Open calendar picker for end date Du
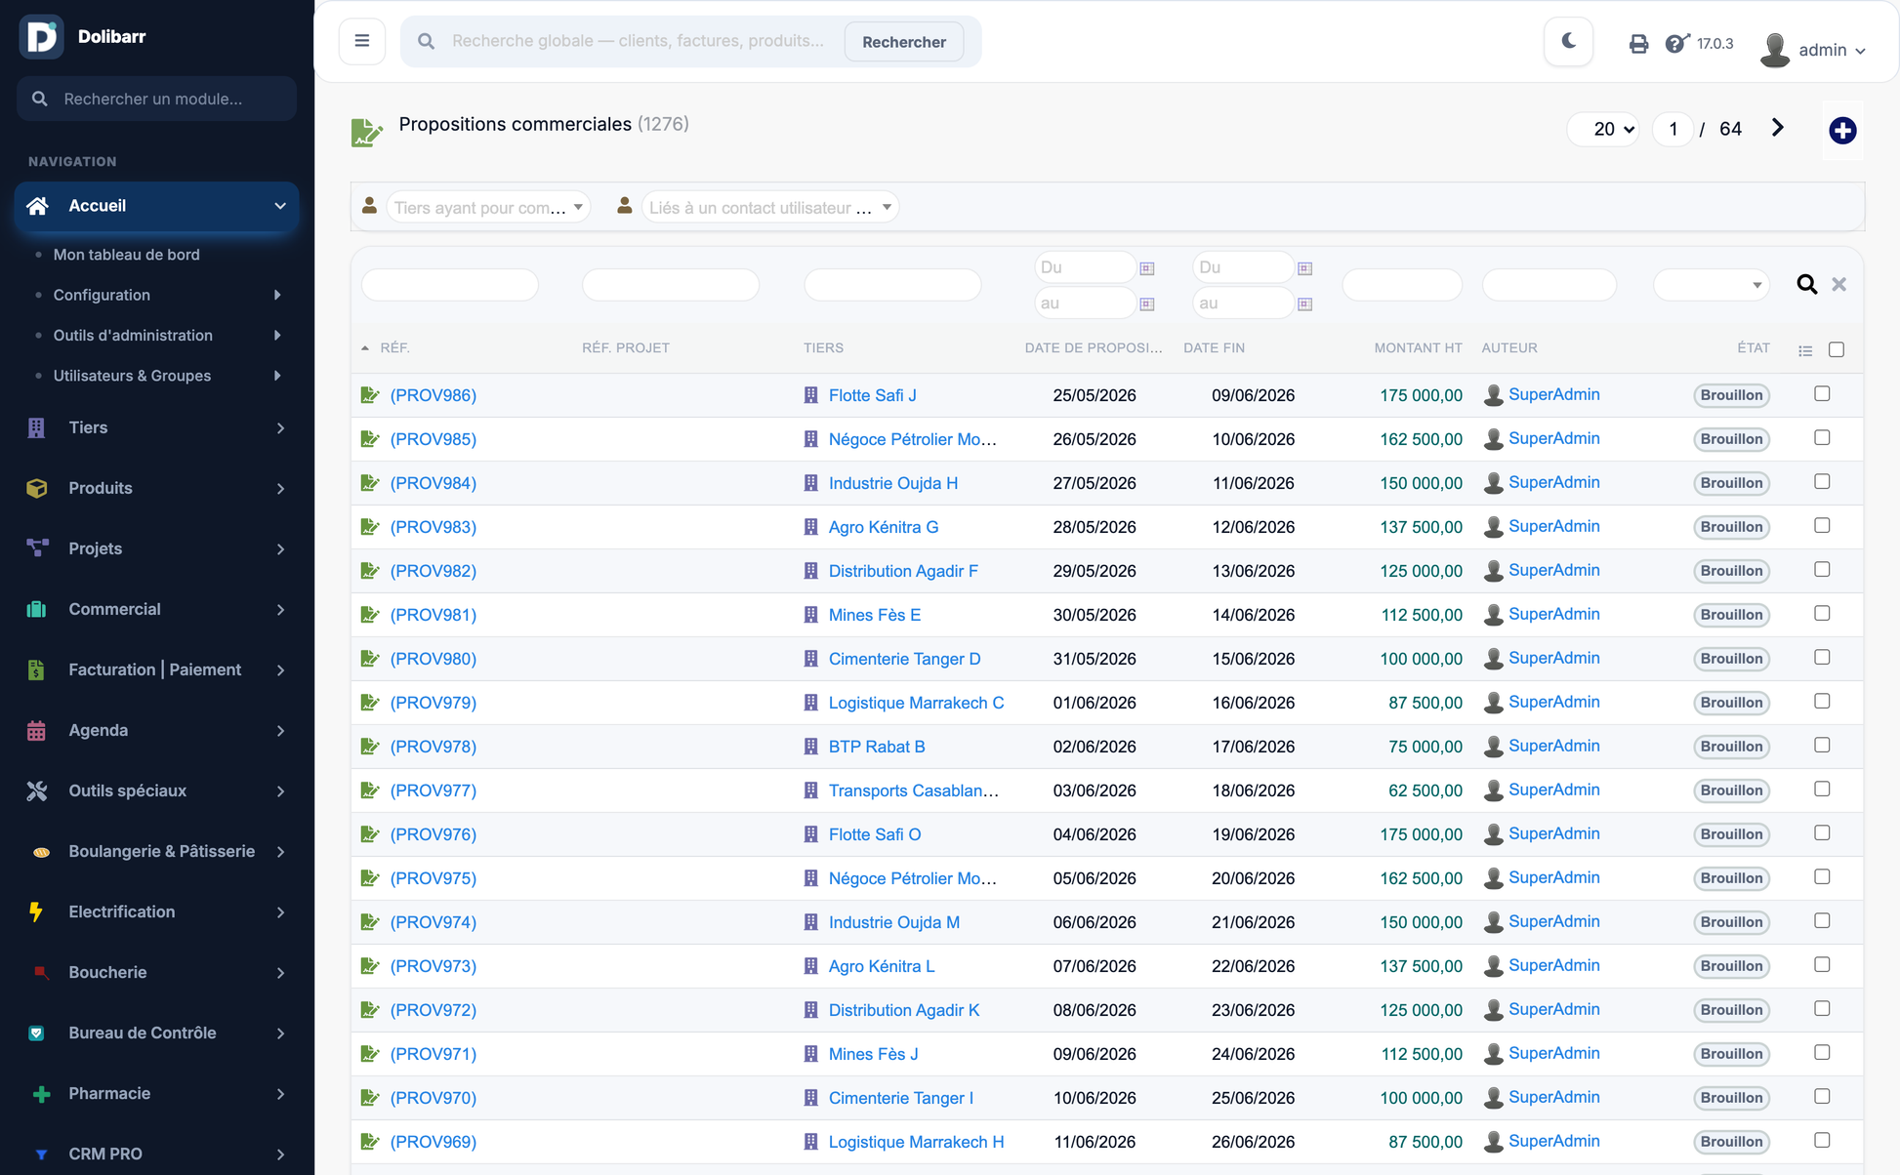 point(1305,268)
